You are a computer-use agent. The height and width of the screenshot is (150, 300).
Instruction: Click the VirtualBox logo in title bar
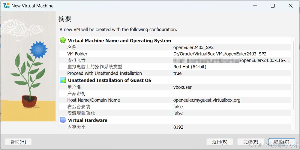[x=6, y=6]
